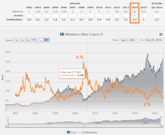The width and height of the screenshot is (165, 135).
Task: Select the 6m zoom range
Action: [x=28, y=40]
